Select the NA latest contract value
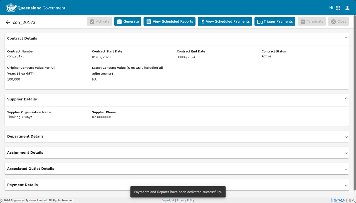Screen dimensions: 356x203 click(94, 79)
